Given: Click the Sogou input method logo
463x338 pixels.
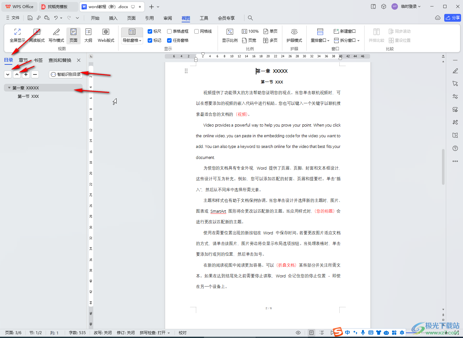Looking at the screenshot, I should (x=338, y=332).
